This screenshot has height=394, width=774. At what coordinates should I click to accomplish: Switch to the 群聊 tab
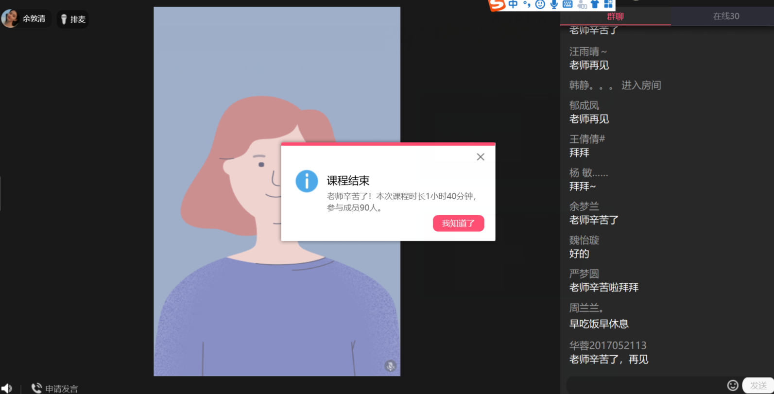tap(615, 17)
